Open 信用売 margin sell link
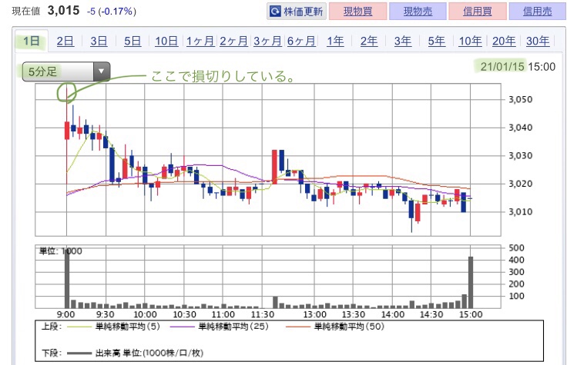 coord(538,12)
